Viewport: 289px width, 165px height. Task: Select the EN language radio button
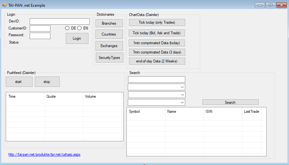click(x=79, y=28)
